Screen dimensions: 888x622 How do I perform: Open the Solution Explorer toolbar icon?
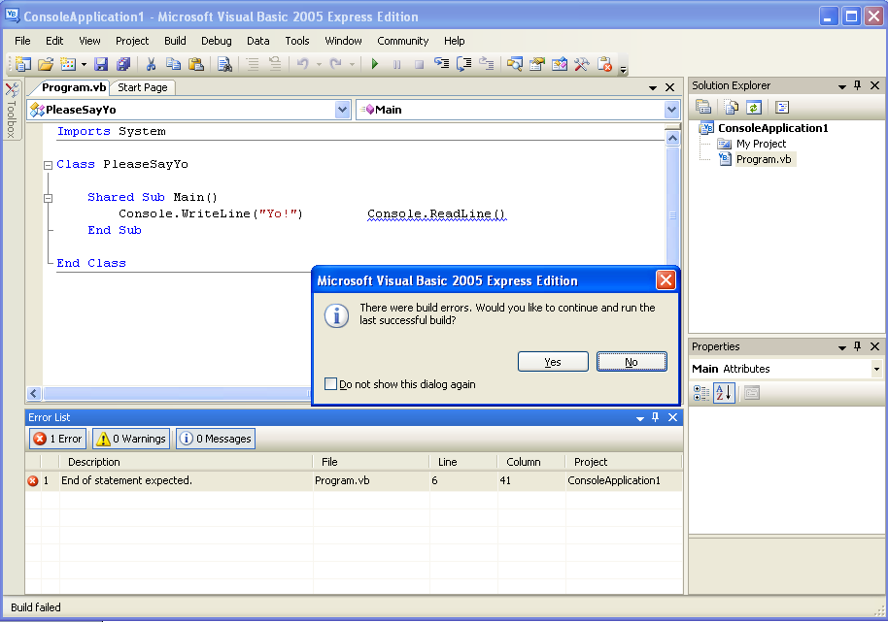coord(515,64)
